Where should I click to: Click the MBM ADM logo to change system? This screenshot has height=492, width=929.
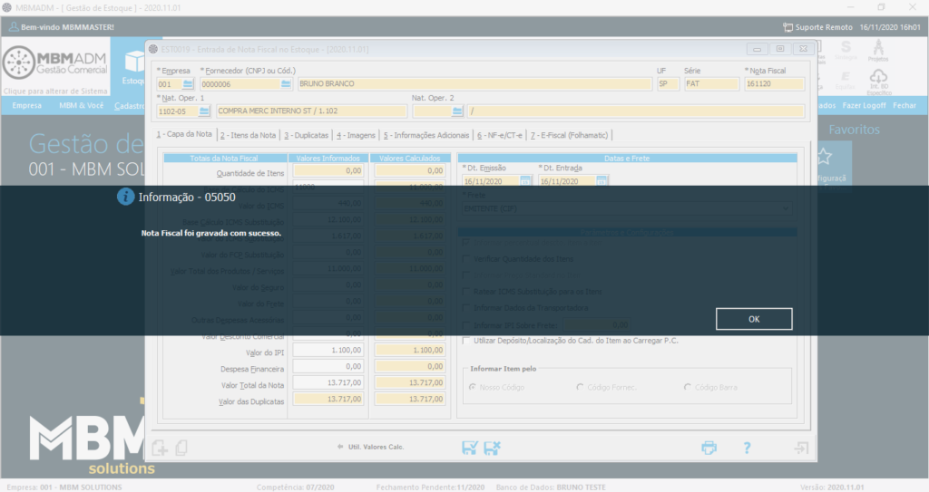[x=55, y=62]
